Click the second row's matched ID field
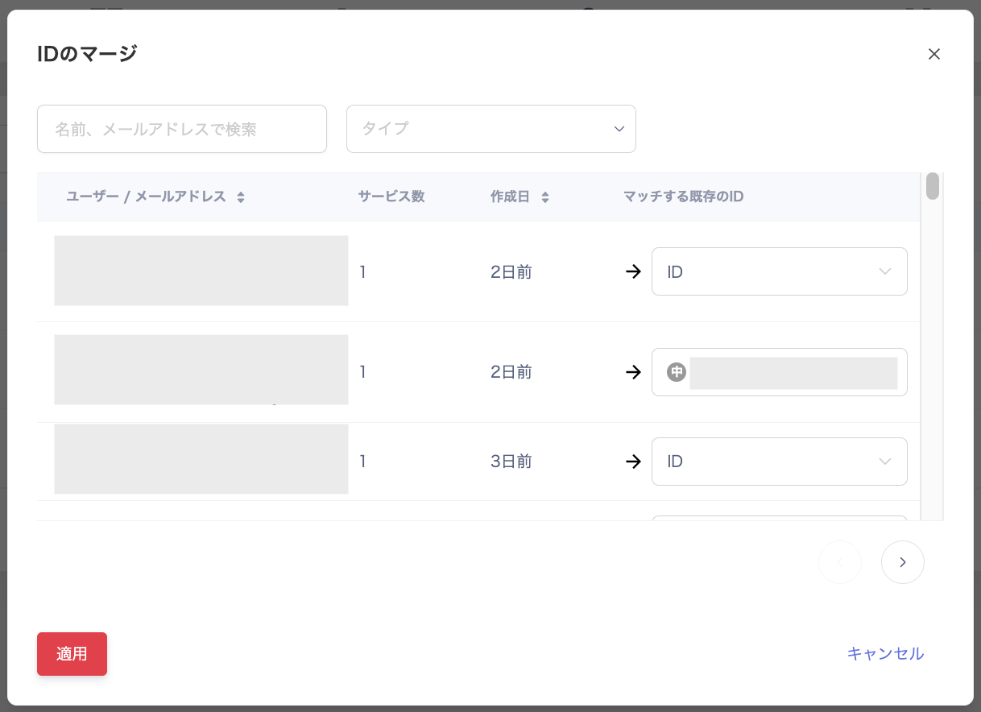This screenshot has height=712, width=981. pos(793,372)
